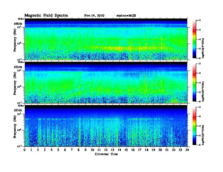Click hour 8 on the time axis
This screenshot has height=172, width=223.
pos(79,150)
